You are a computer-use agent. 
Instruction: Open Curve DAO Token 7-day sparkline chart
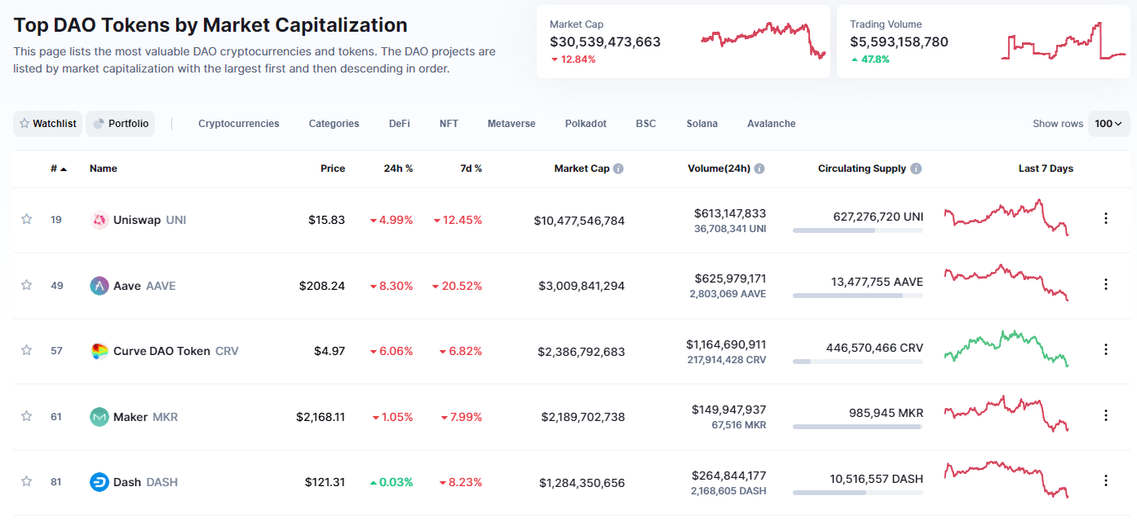[1006, 349]
